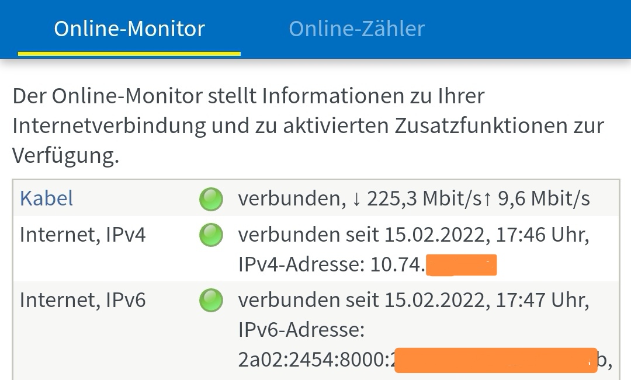
Task: Switch to the Online-Zähler tab
Action: 356,29
